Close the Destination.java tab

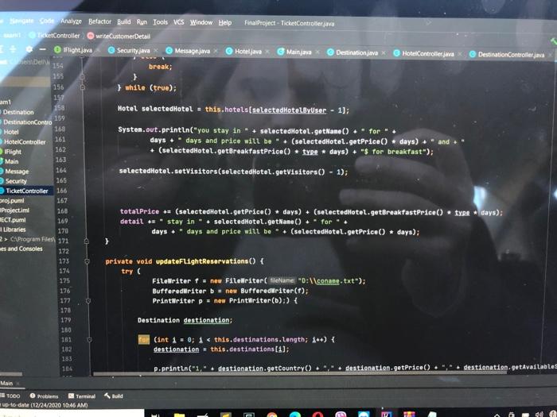[384, 53]
